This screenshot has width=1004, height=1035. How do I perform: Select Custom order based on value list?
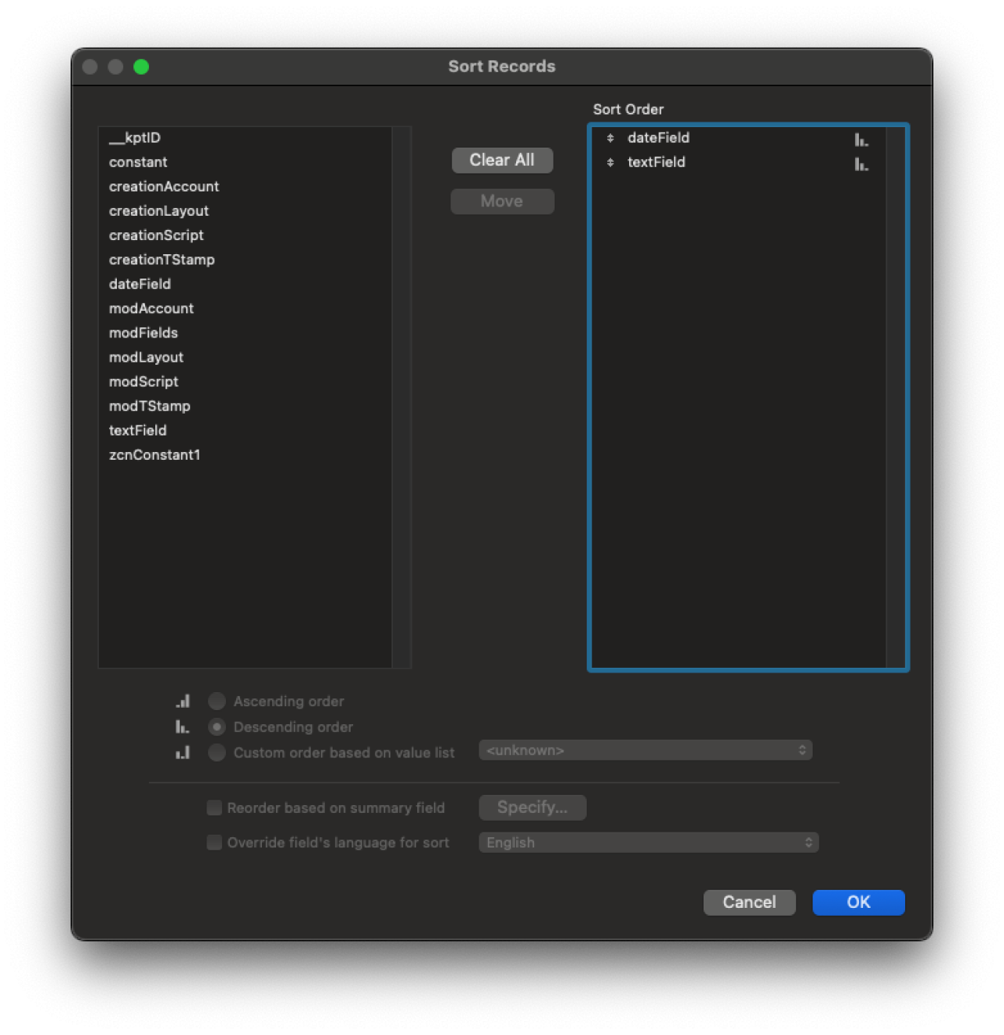pyautogui.click(x=216, y=753)
